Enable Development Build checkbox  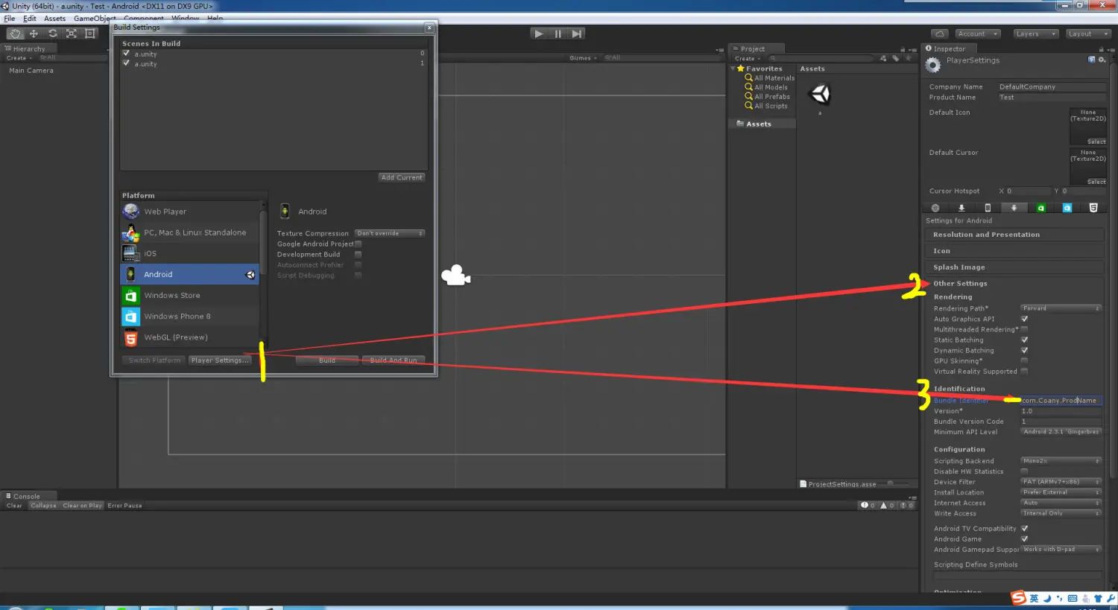point(359,254)
